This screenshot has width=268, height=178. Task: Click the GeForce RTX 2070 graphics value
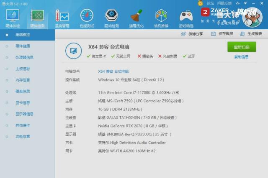point(133,126)
